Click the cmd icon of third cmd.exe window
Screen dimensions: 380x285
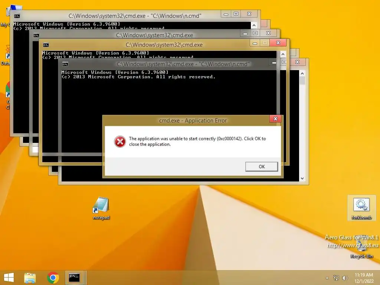click(46, 45)
